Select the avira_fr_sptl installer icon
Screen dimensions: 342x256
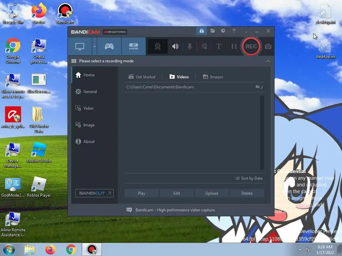(x=13, y=117)
